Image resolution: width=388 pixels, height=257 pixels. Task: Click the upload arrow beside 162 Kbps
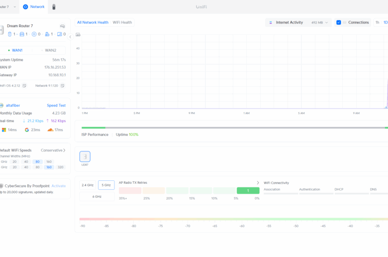coord(48,121)
